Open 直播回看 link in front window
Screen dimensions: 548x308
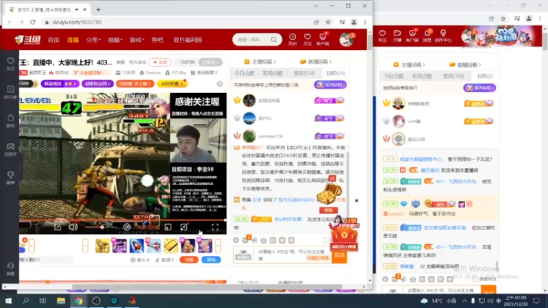tap(316, 62)
